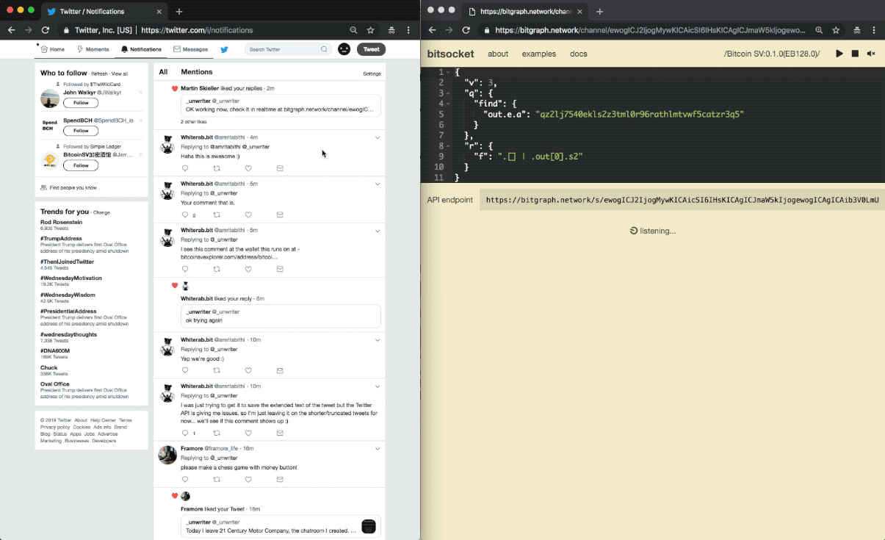
Task: Open the Twitter bird logo in the nav bar
Action: click(x=225, y=49)
